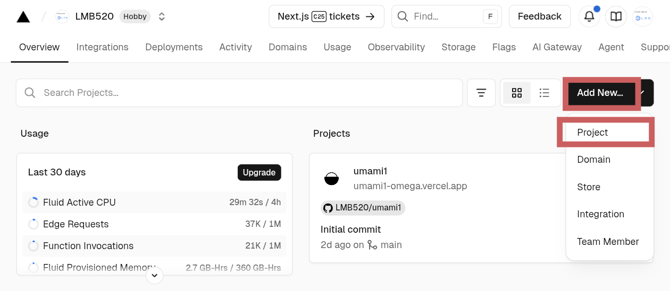
Task: Open the user avatar menu
Action: [642, 17]
